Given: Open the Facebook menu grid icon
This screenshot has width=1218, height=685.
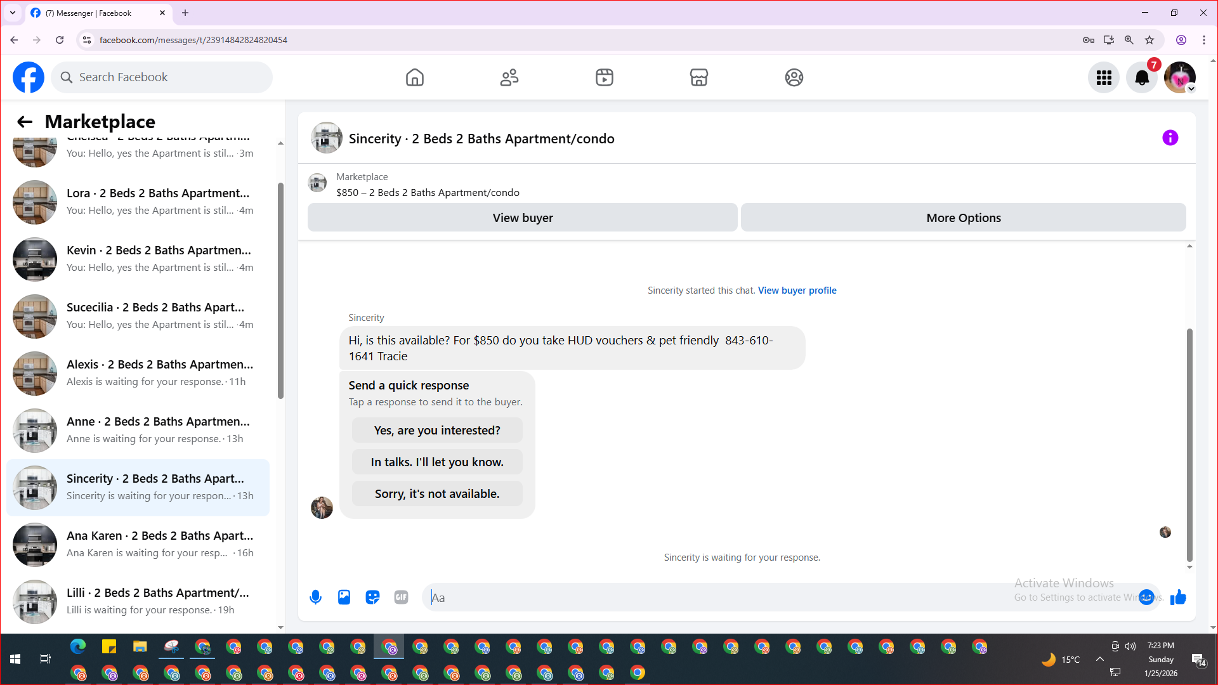Looking at the screenshot, I should 1104,77.
